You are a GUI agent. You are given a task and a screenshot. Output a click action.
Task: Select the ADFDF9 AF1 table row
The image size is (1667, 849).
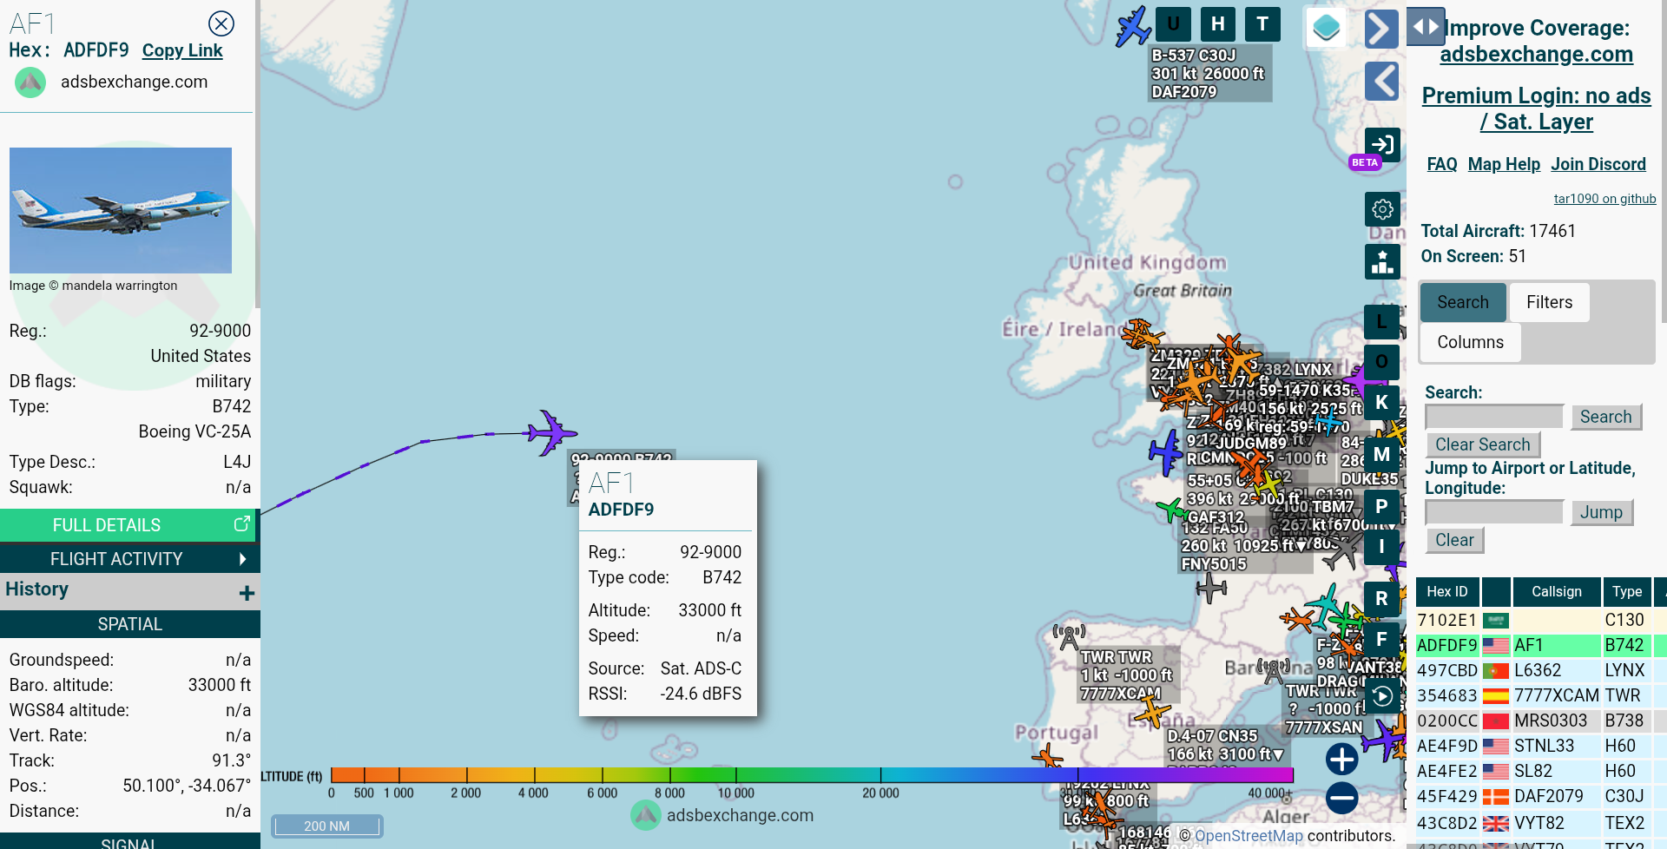click(x=1540, y=646)
